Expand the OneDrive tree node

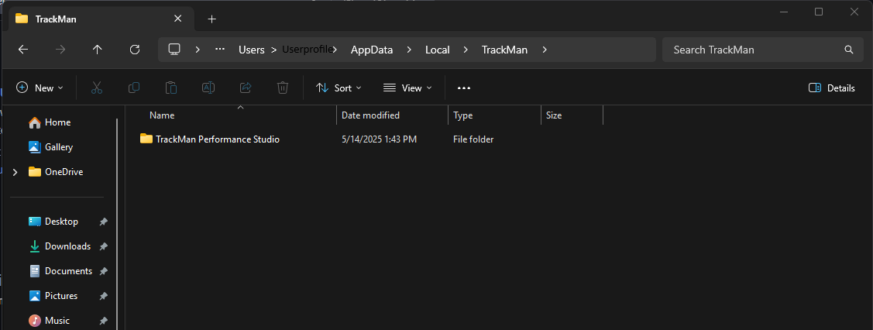pos(15,172)
